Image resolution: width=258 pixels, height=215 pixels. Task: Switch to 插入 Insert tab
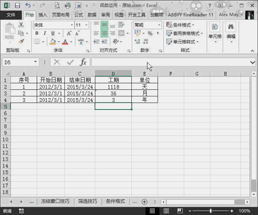tap(43, 15)
